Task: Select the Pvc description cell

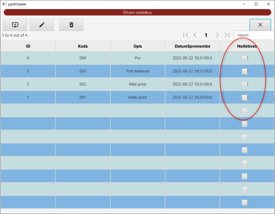Action: click(138, 58)
